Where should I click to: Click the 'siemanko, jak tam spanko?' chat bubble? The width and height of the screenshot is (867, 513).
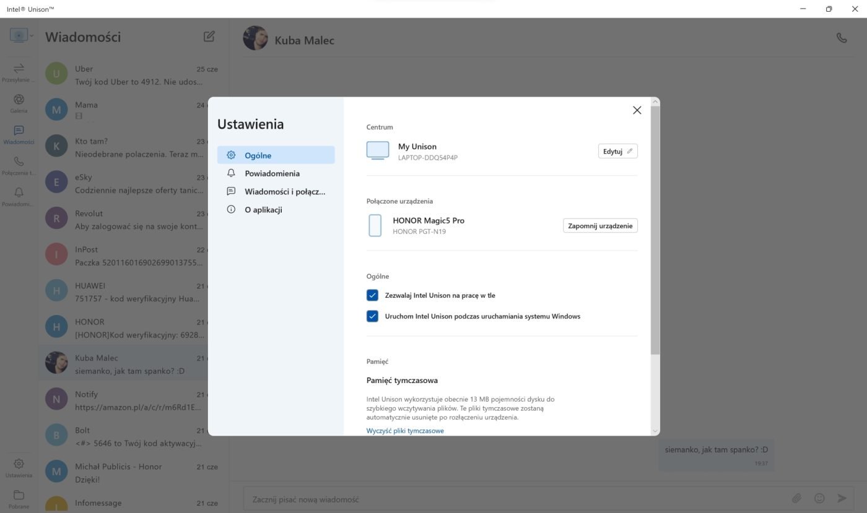click(716, 455)
